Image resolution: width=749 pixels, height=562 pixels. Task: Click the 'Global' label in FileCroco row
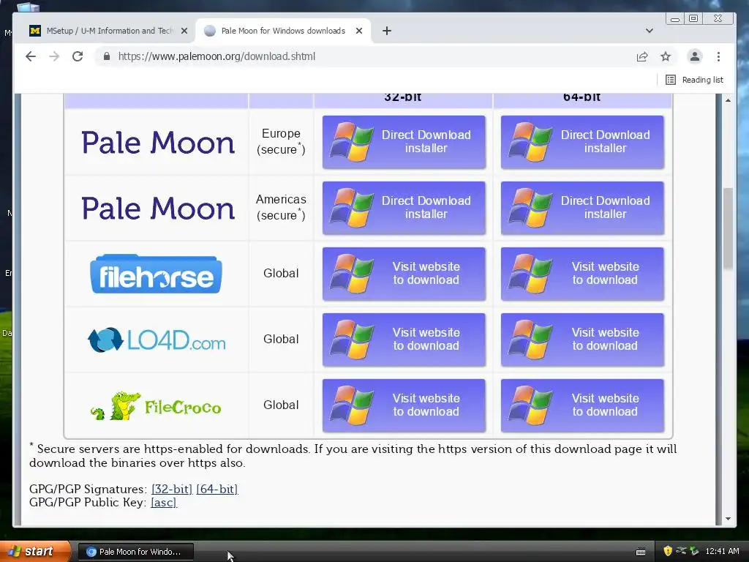coord(281,405)
